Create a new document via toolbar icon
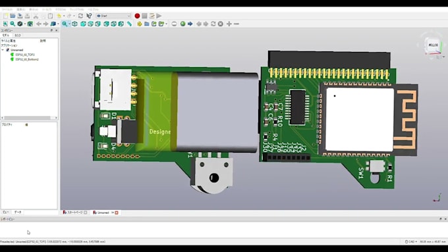This screenshot has width=448, height=252. tap(5, 16)
